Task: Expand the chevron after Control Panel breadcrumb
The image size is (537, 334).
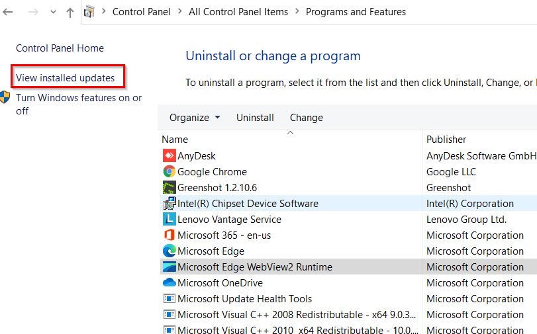Action: coord(180,11)
